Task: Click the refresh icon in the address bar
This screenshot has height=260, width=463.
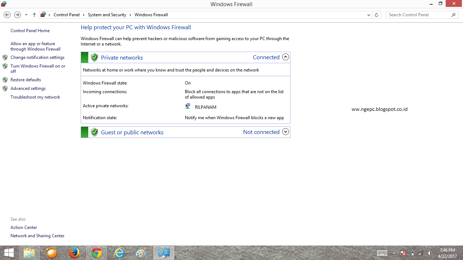Action: click(x=376, y=15)
